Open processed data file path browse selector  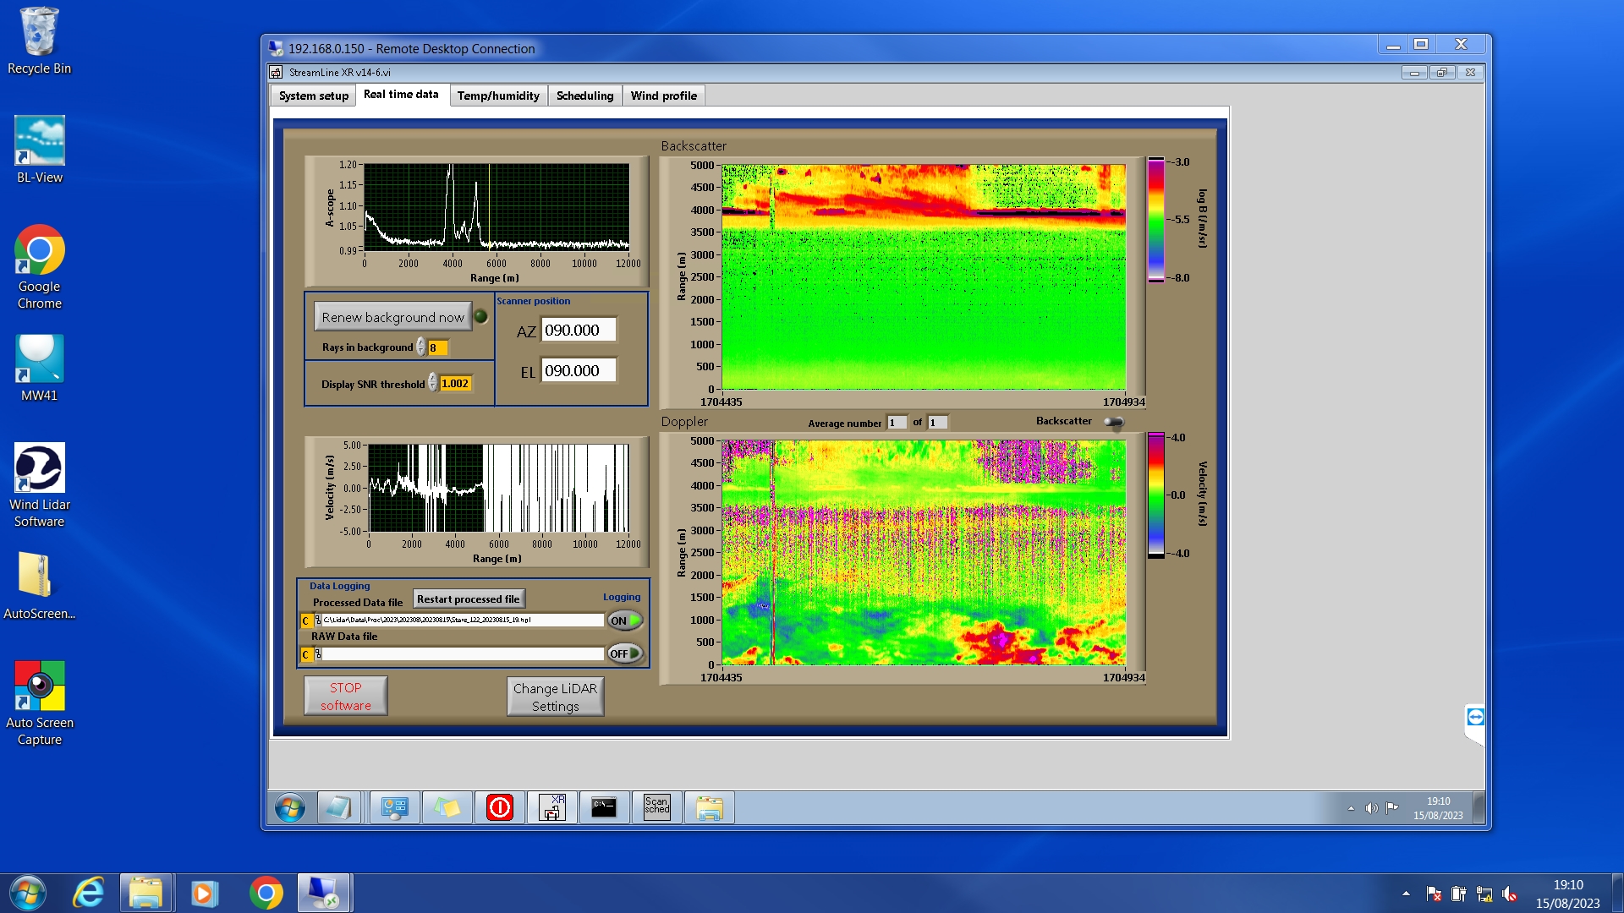(318, 621)
